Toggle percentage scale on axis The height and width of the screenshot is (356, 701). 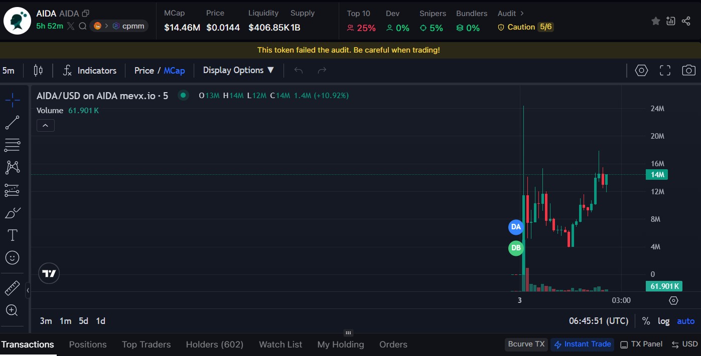pos(646,321)
